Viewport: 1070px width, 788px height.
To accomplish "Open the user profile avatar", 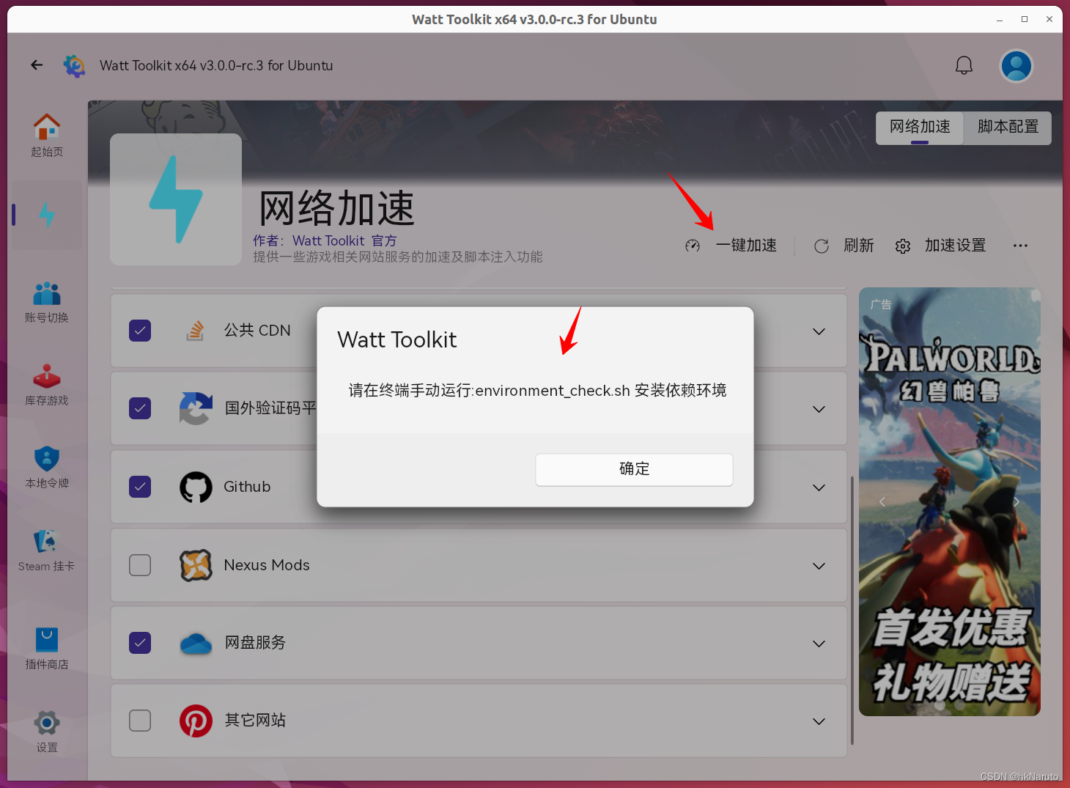I will 1017,66.
